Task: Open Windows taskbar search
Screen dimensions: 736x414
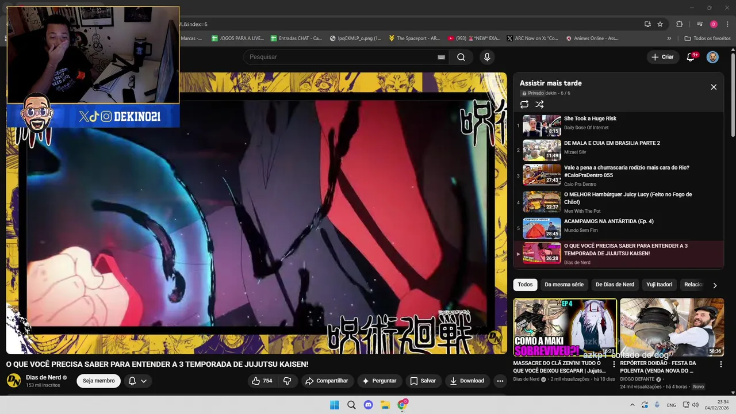Action: pos(351,405)
